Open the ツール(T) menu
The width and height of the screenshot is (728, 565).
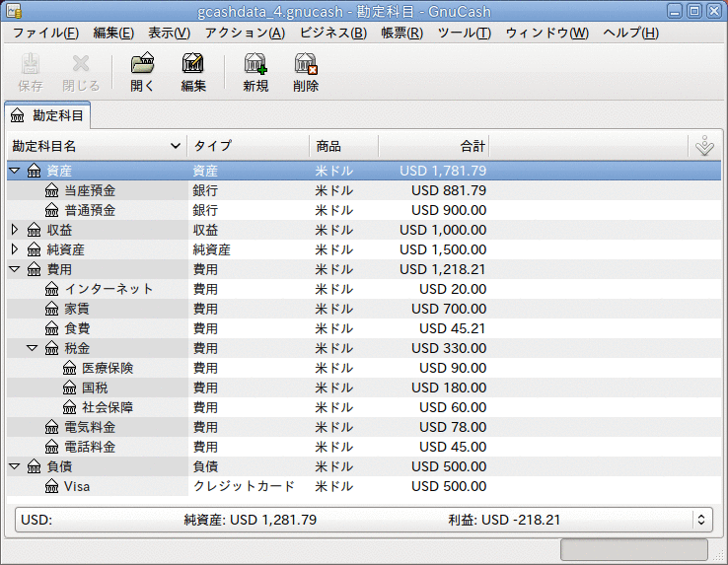(464, 33)
